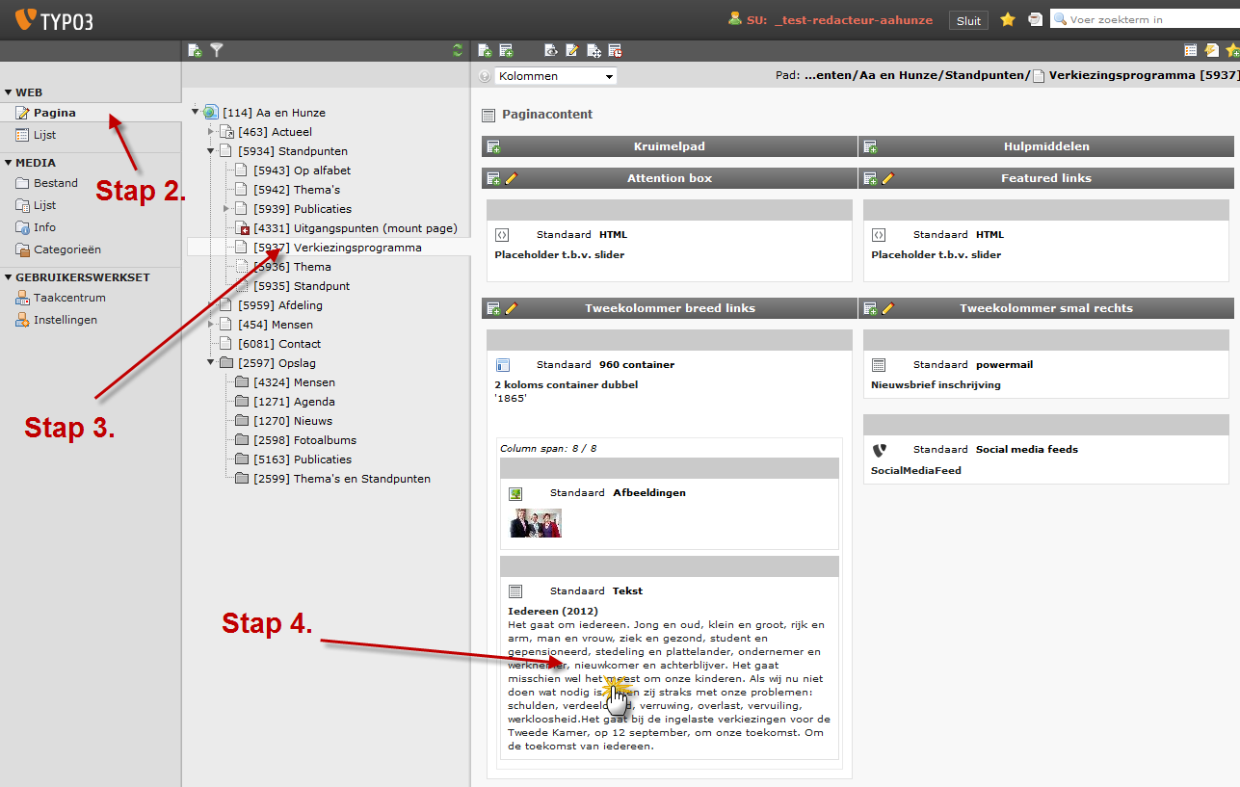The width and height of the screenshot is (1240, 787).
Task: Click the Social media feeds TYPO3 icon
Action: pos(879,449)
